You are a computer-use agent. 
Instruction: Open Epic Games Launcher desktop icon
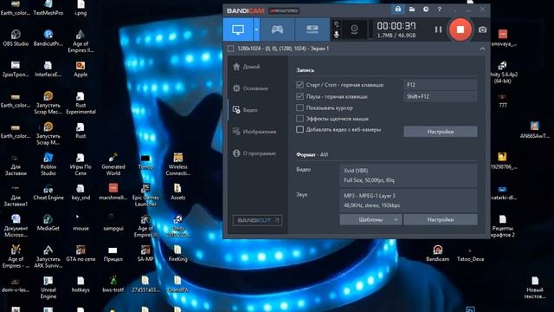145,195
